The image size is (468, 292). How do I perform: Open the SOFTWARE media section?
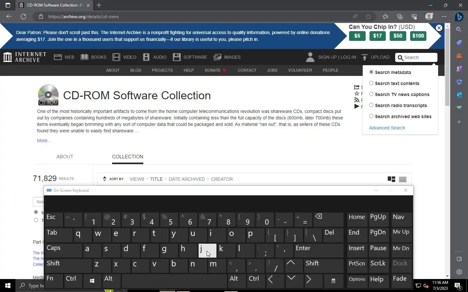190,57
